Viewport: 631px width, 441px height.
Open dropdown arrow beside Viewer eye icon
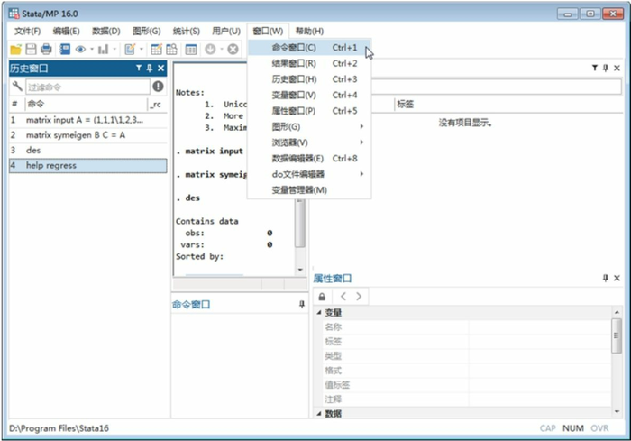92,49
